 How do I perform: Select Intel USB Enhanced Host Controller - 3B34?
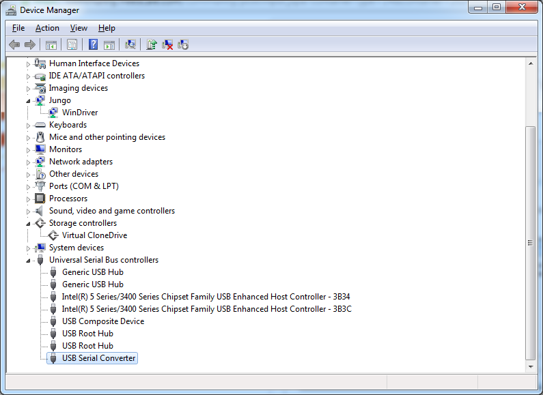coord(206,297)
